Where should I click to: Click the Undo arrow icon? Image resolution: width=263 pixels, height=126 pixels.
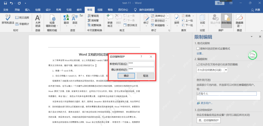(11, 3)
